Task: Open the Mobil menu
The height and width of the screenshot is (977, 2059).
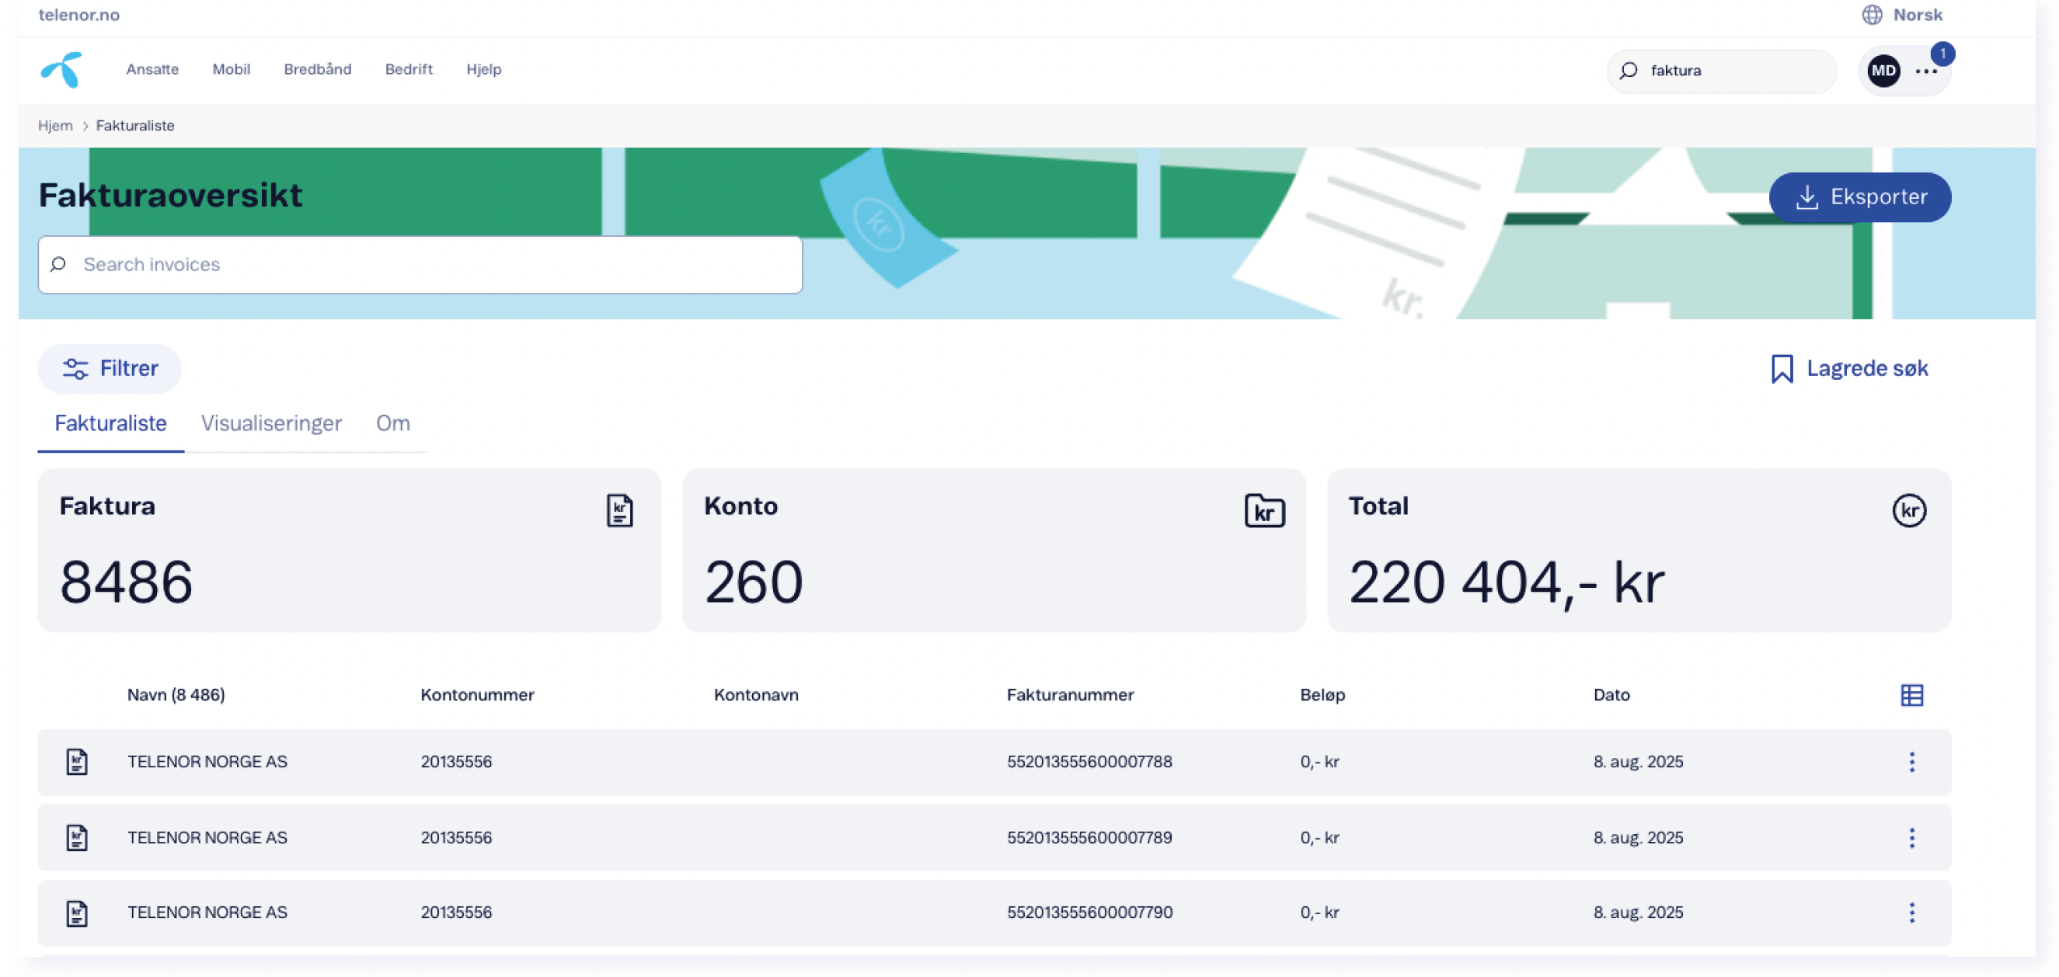Action: (231, 69)
